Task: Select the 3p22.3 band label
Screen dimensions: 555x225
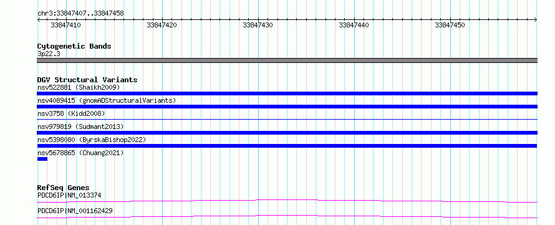Action: pyautogui.click(x=49, y=54)
